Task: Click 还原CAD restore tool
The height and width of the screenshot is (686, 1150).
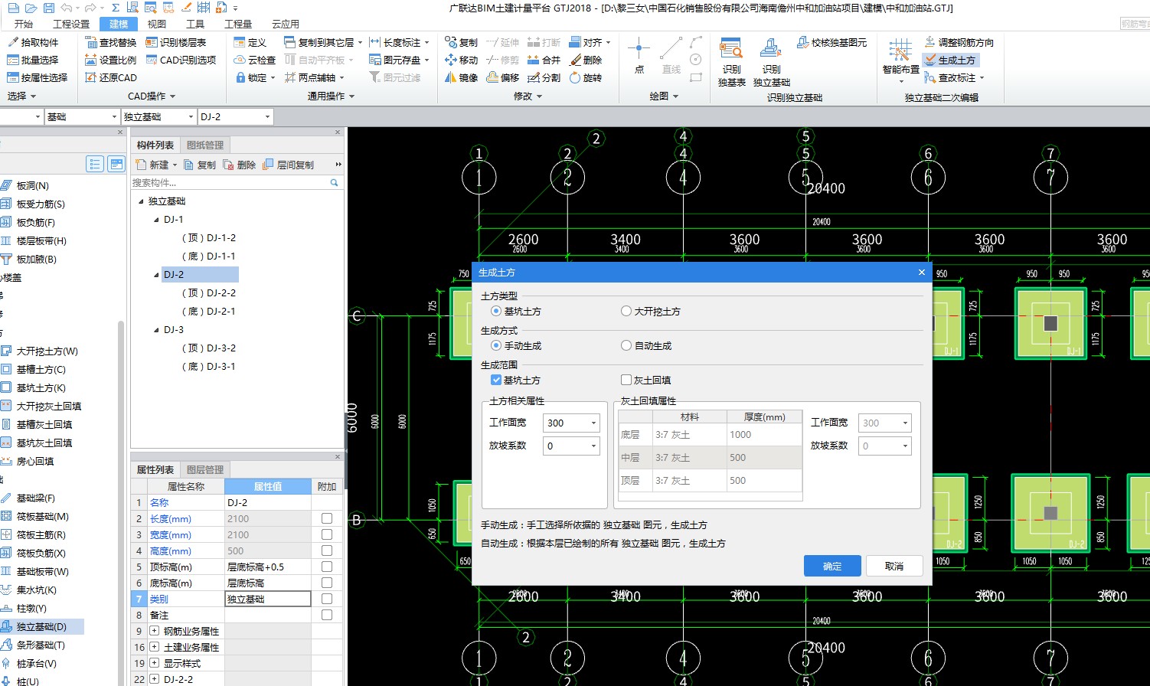Action: pyautogui.click(x=110, y=77)
